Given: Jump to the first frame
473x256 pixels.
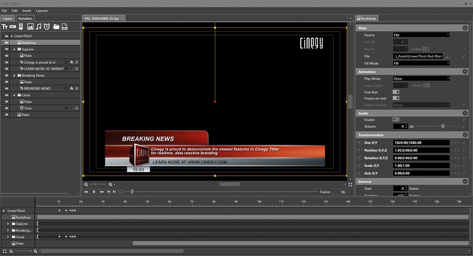Looking at the screenshot, I should 109,192.
